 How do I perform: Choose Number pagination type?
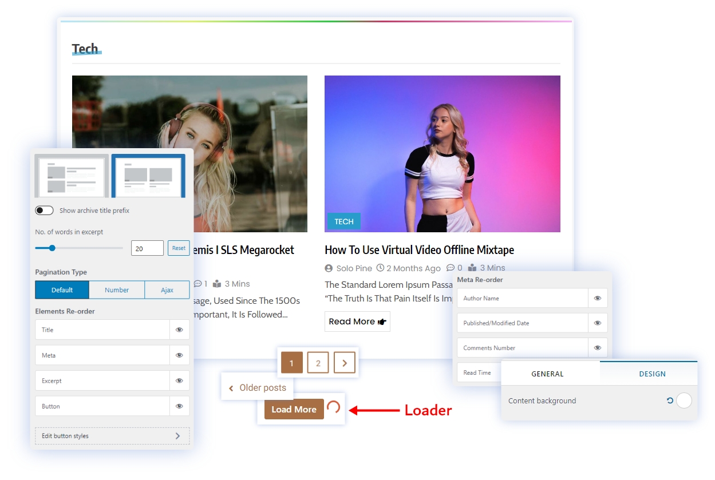[117, 290]
